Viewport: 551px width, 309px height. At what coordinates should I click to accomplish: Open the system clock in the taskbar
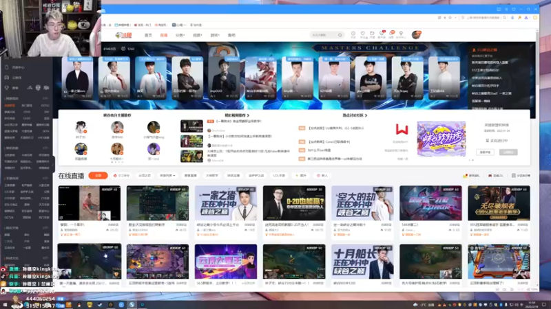(x=532, y=304)
